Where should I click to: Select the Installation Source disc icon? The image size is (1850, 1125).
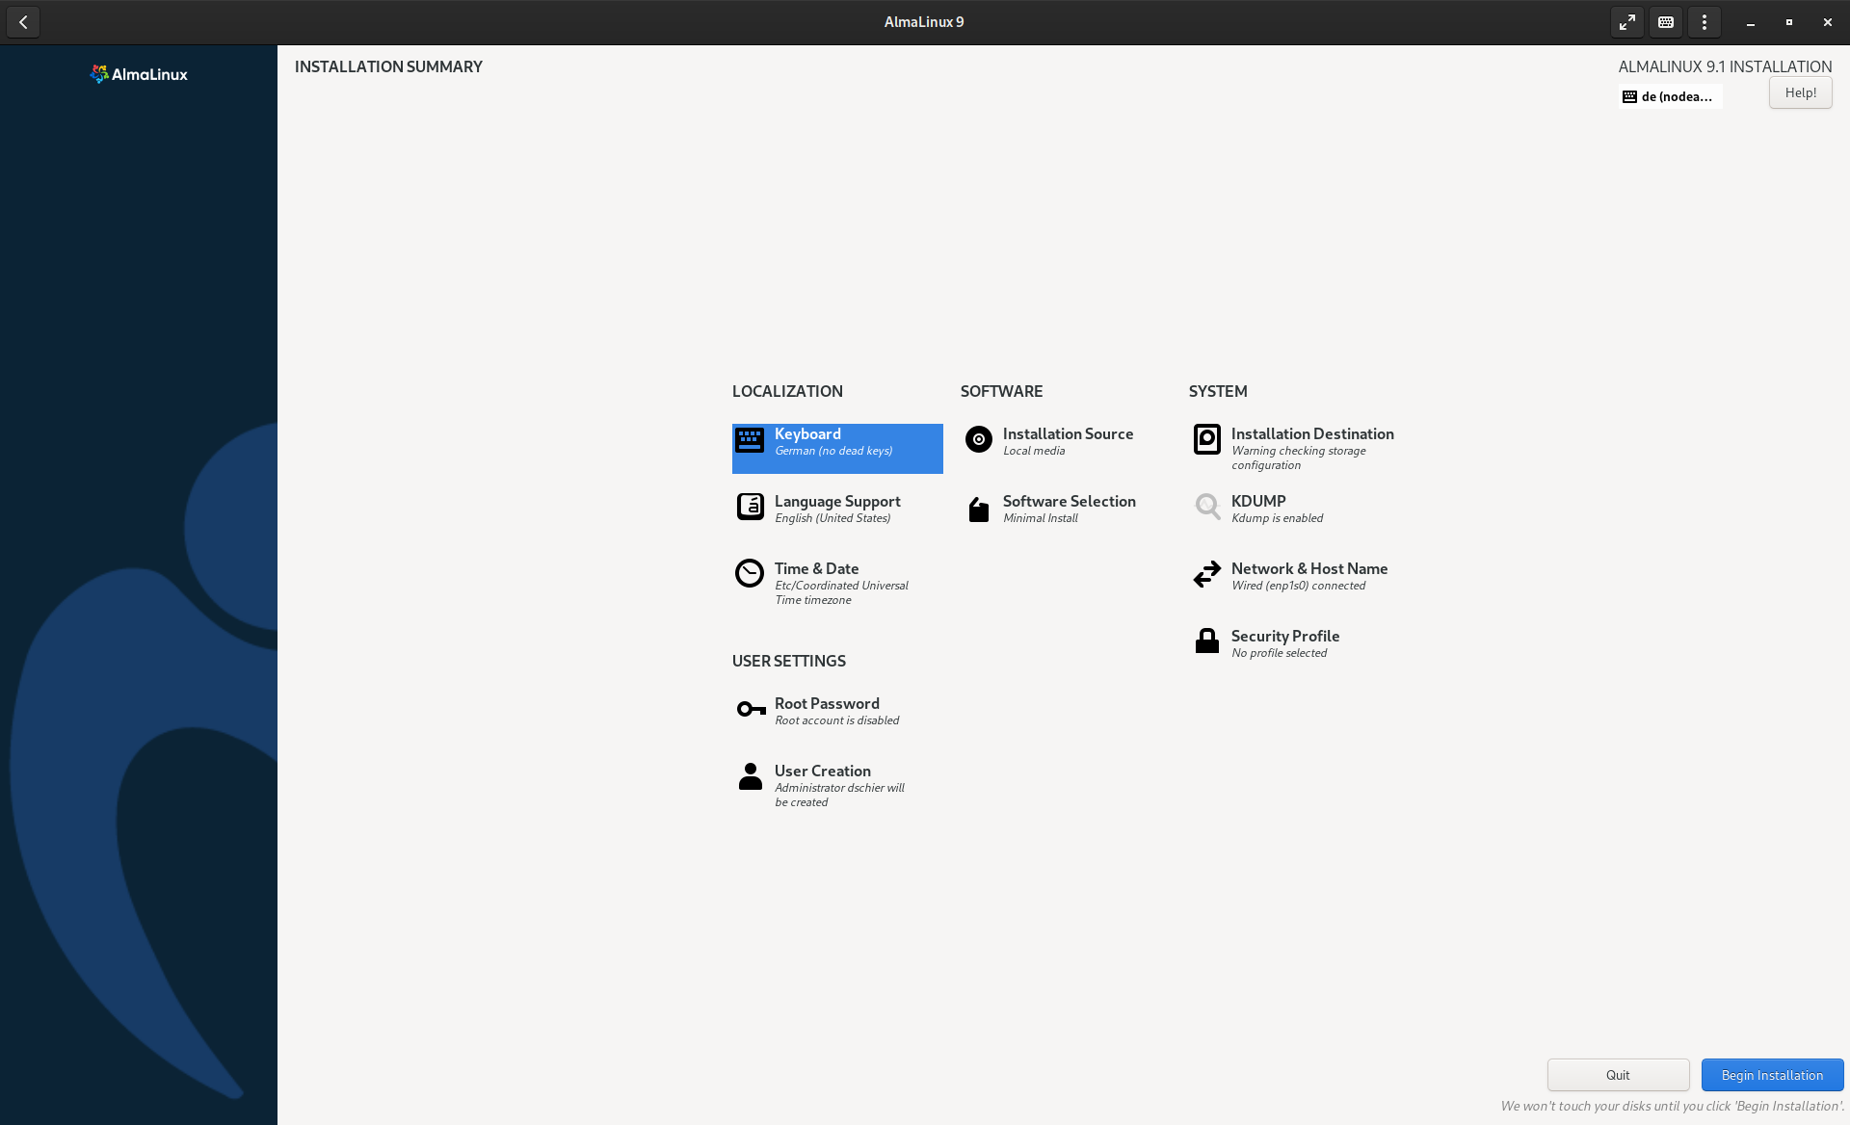(978, 439)
